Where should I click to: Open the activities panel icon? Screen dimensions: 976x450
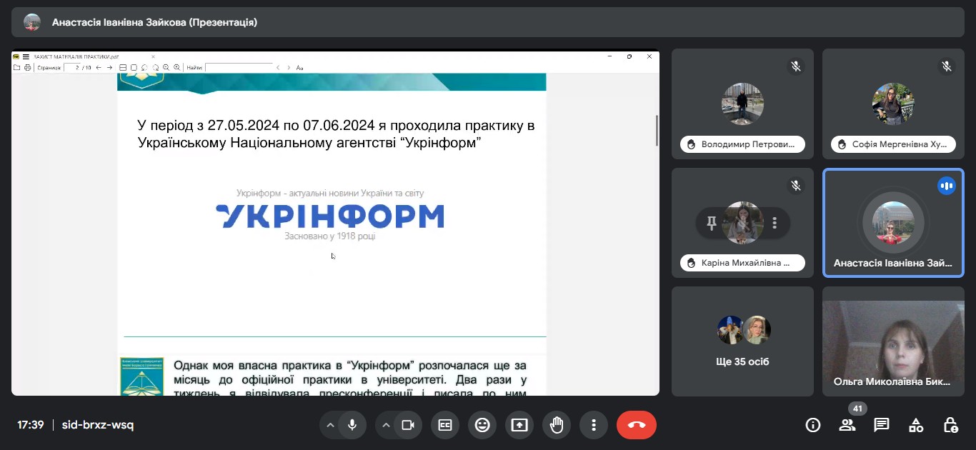click(x=915, y=425)
